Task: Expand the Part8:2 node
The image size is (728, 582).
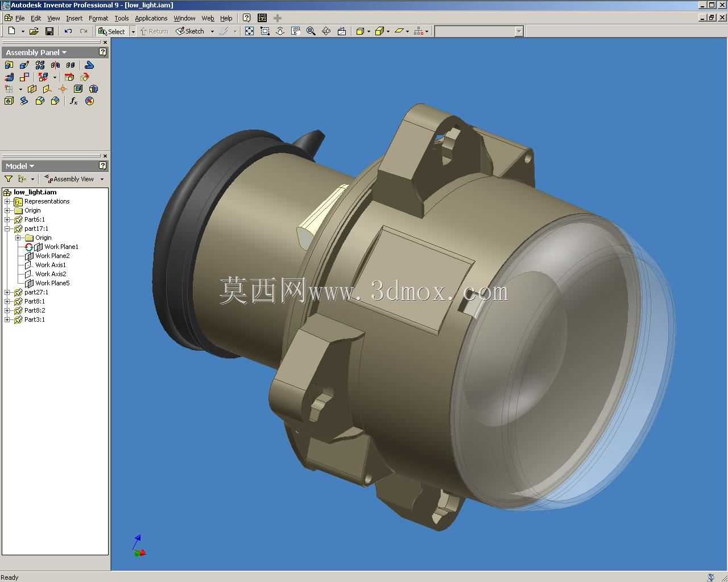Action: tap(7, 310)
